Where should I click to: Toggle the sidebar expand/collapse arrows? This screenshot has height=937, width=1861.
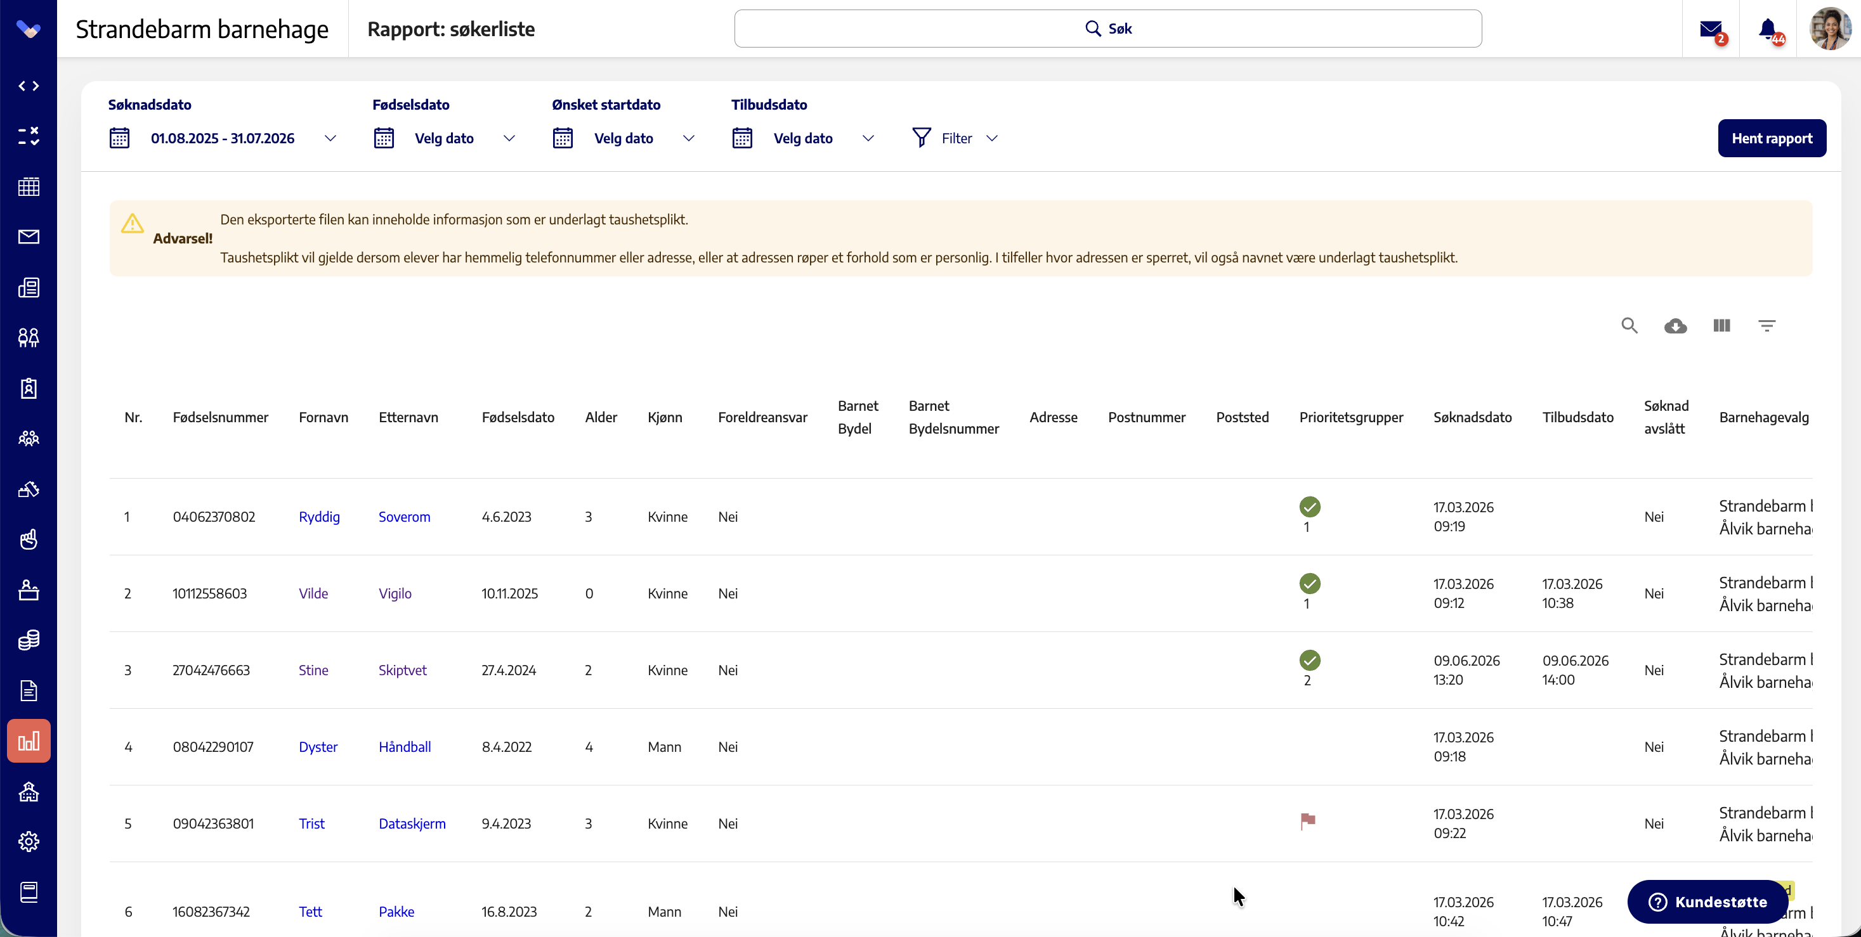coord(29,86)
